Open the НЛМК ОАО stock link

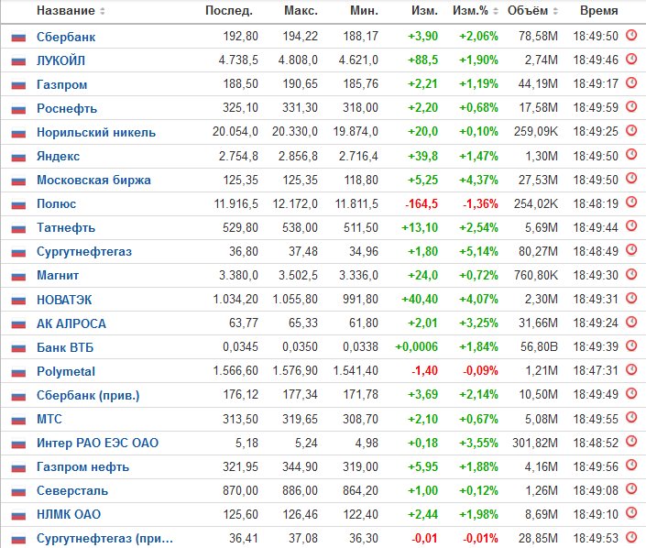point(69,515)
